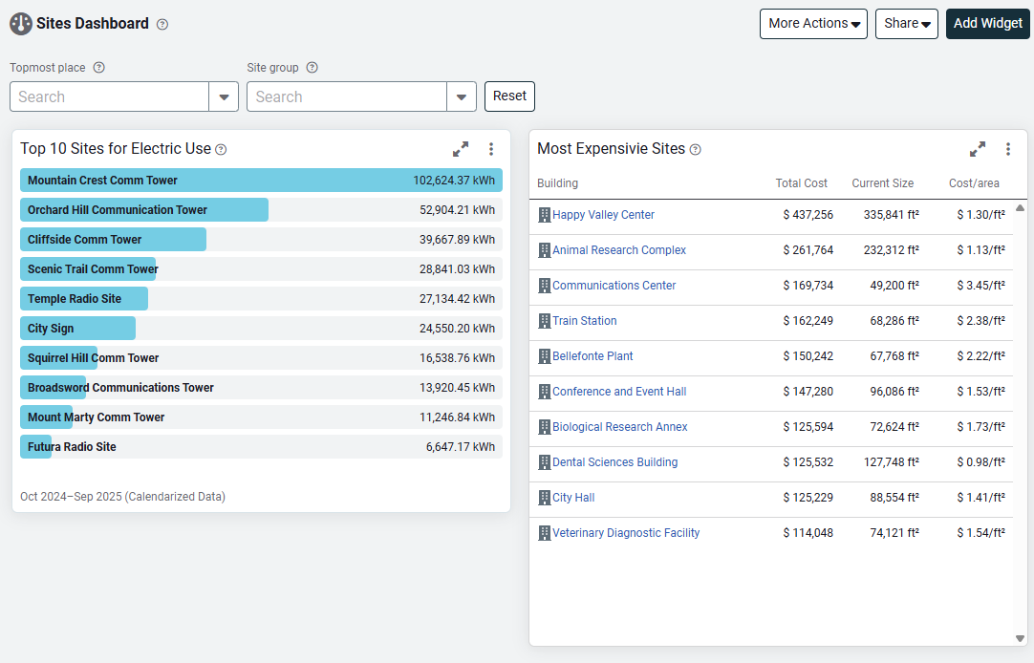Image resolution: width=1034 pixels, height=663 pixels.
Task: Open the Share dropdown menu
Action: coord(906,24)
